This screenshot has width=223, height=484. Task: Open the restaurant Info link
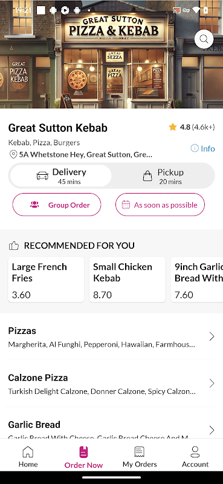[x=202, y=148]
